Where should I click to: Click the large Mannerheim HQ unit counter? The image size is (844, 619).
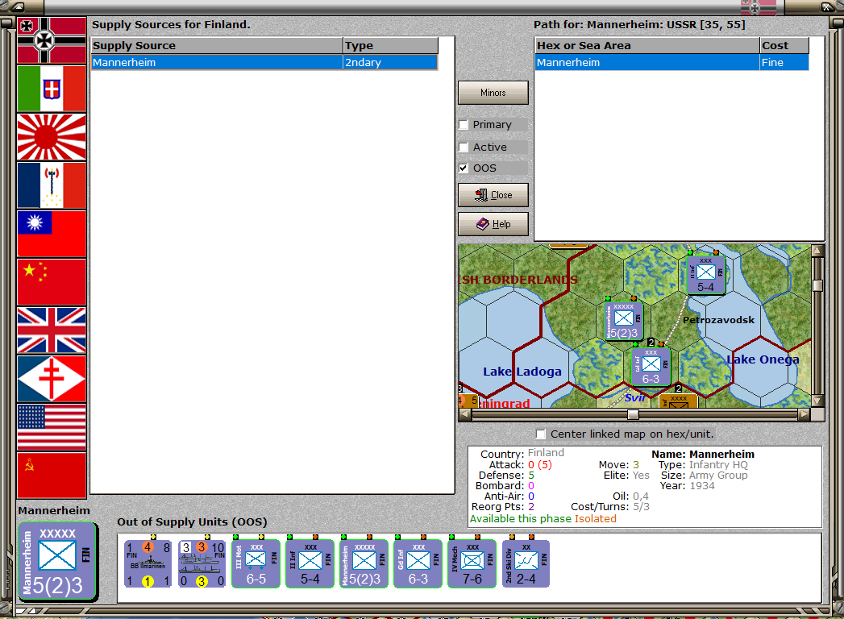tap(57, 562)
